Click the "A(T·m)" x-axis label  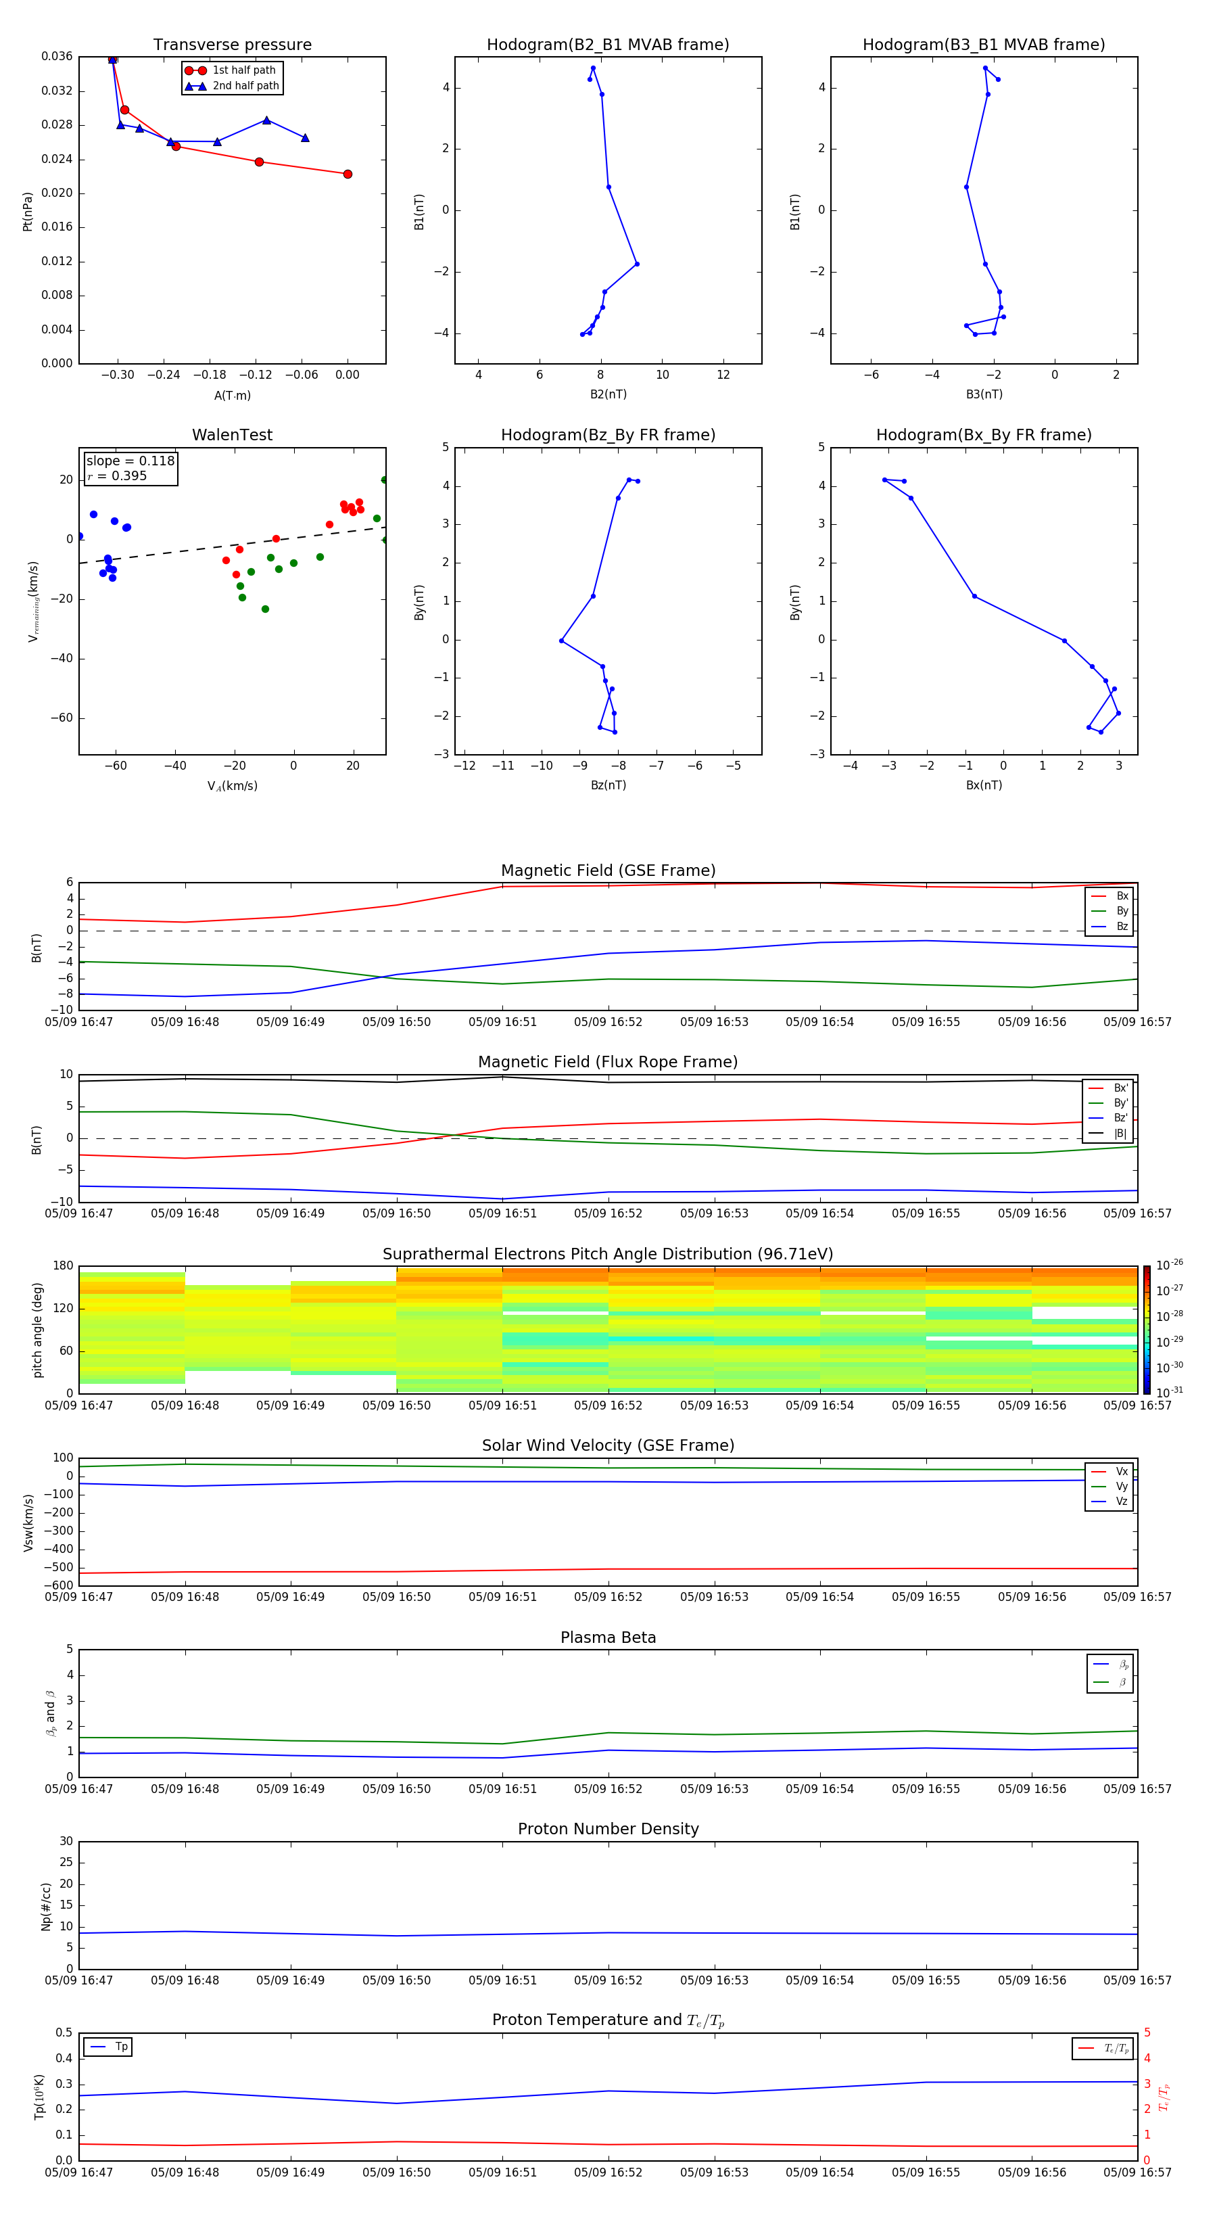[232, 396]
